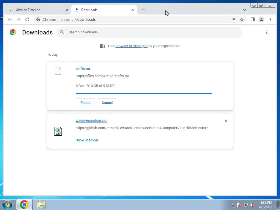Open the browser is managed link
The width and height of the screenshot is (280, 210).
[x=131, y=46]
